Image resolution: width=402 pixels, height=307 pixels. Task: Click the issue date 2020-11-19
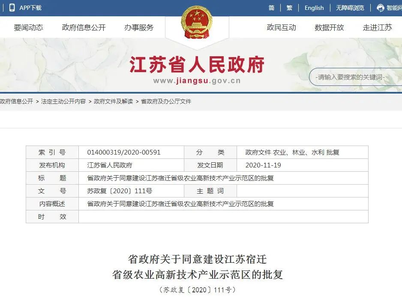coord(263,165)
